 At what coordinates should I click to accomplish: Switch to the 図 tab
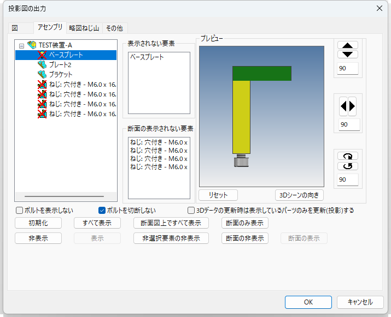tap(21, 28)
